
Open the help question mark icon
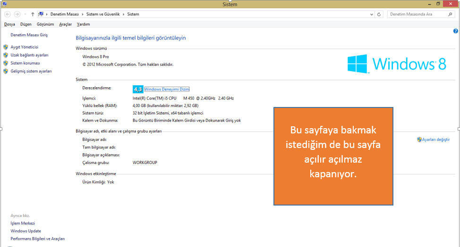[x=456, y=31]
